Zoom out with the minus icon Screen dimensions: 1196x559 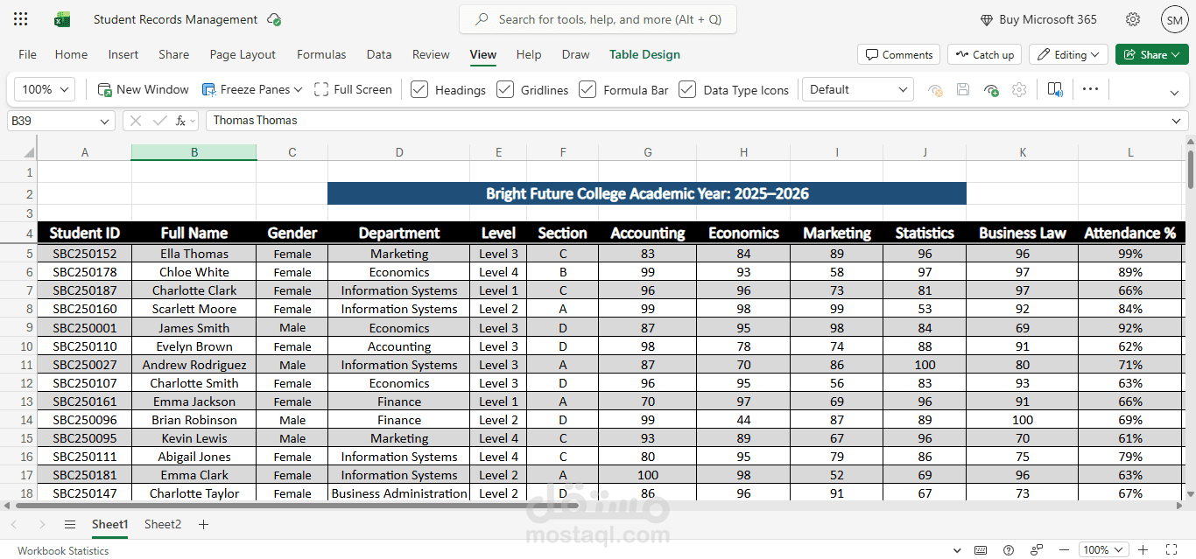1064,550
